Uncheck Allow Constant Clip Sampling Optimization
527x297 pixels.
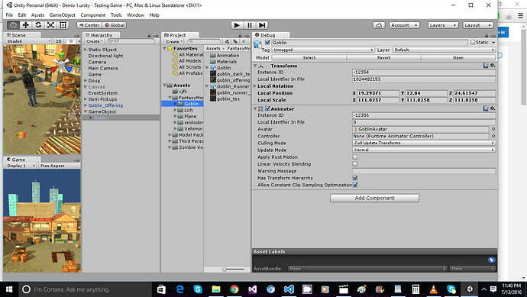(355, 185)
